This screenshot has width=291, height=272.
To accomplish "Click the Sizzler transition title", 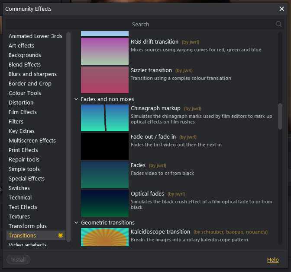I will 151,70.
